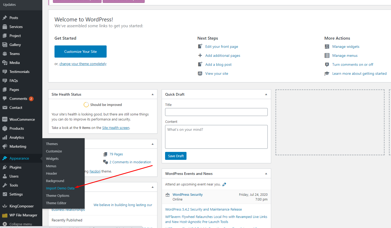Screen dimensions: 391x228
Task: Open the Site Health screen link
Action: [x=116, y=128]
